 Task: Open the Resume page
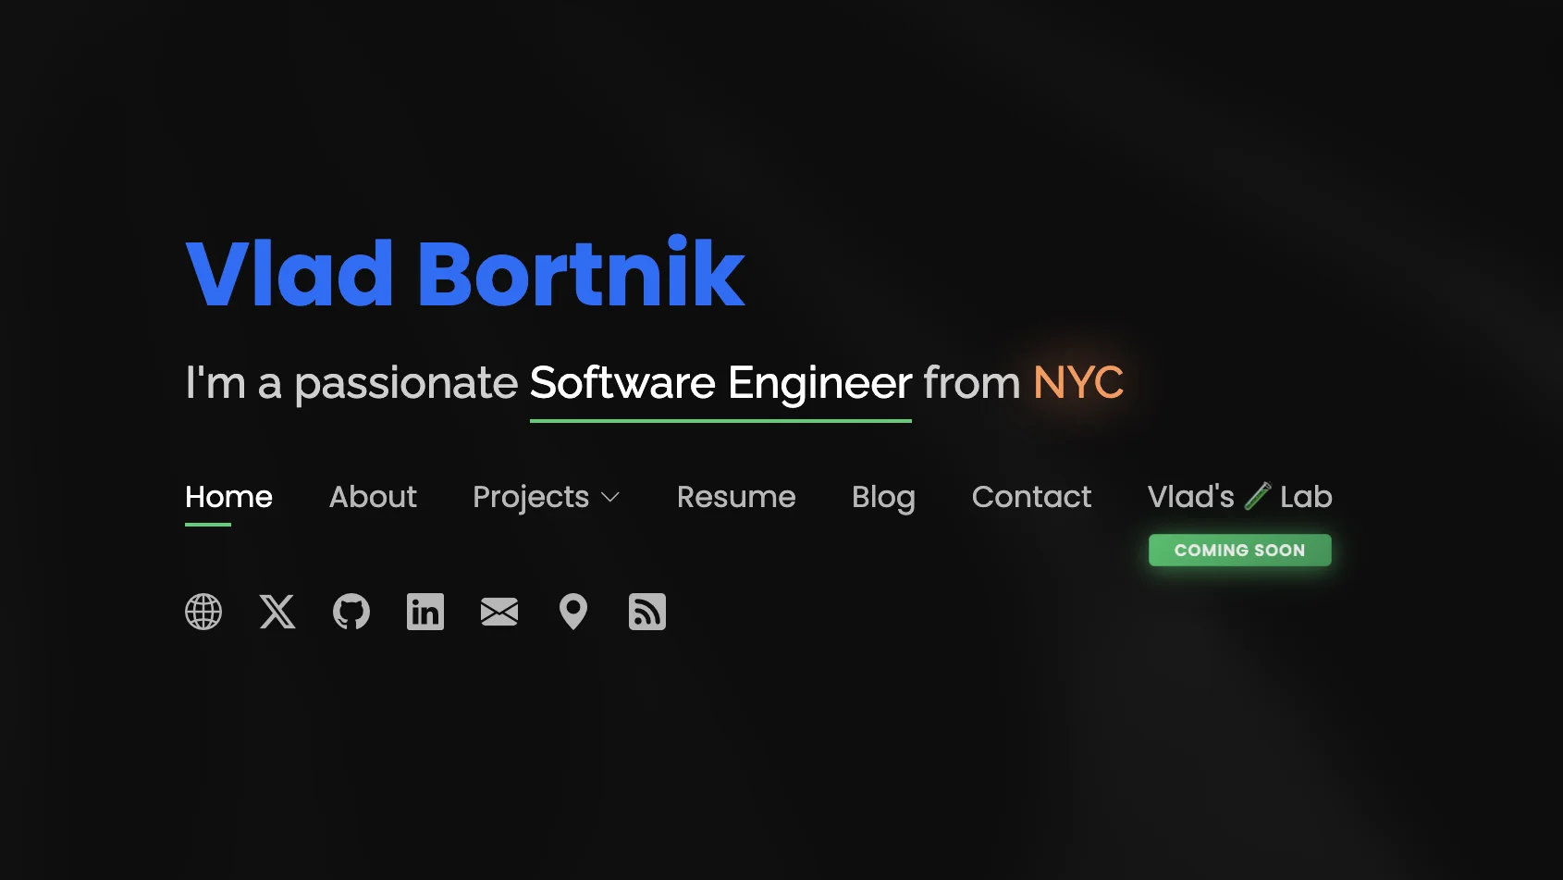tap(735, 497)
